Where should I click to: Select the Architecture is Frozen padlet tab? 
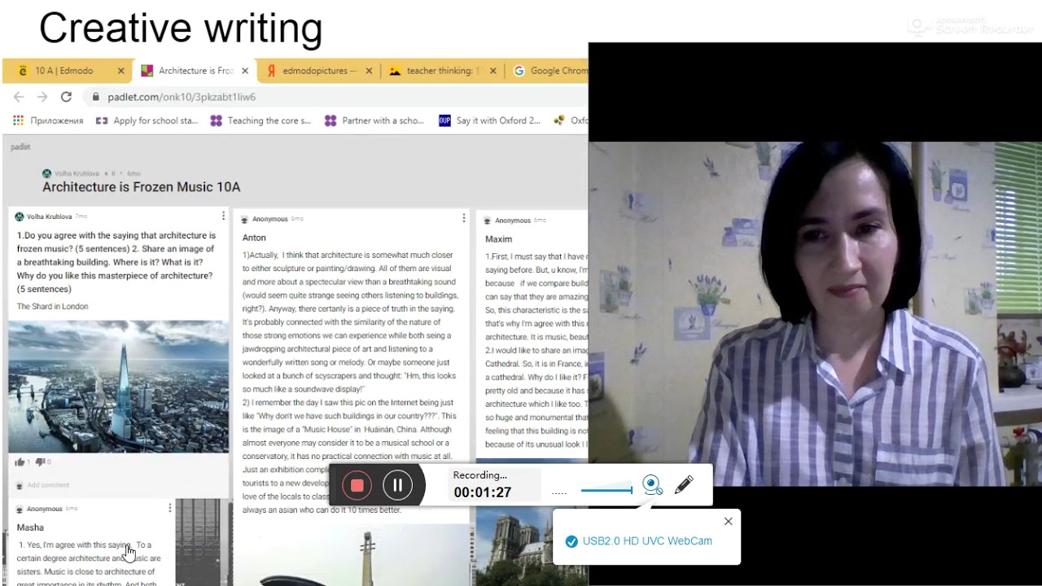coord(195,71)
